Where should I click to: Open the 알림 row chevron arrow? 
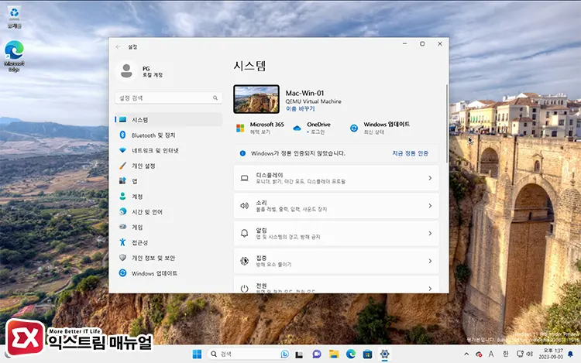[430, 234]
